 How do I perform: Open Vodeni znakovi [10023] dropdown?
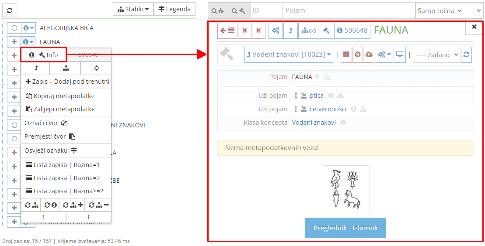click(288, 55)
